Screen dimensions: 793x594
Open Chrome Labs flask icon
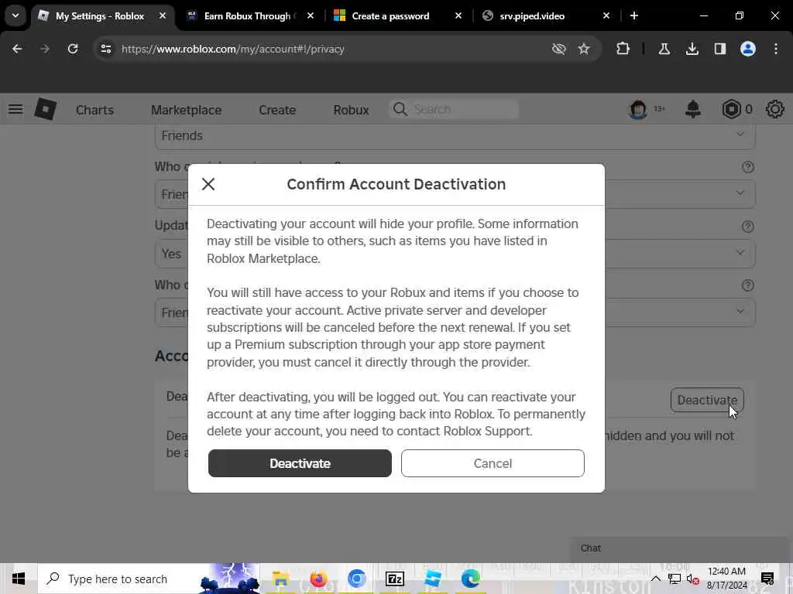point(664,49)
